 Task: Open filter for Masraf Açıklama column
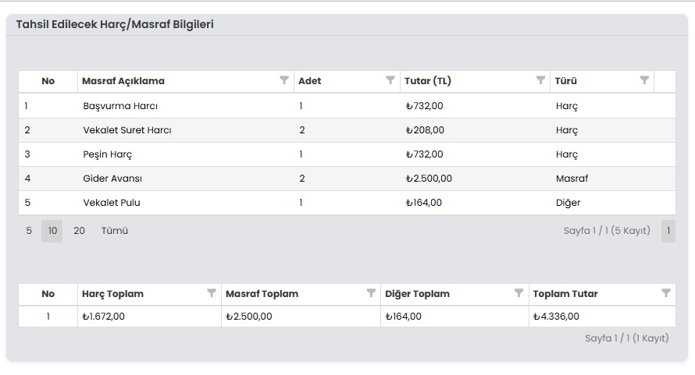(284, 80)
